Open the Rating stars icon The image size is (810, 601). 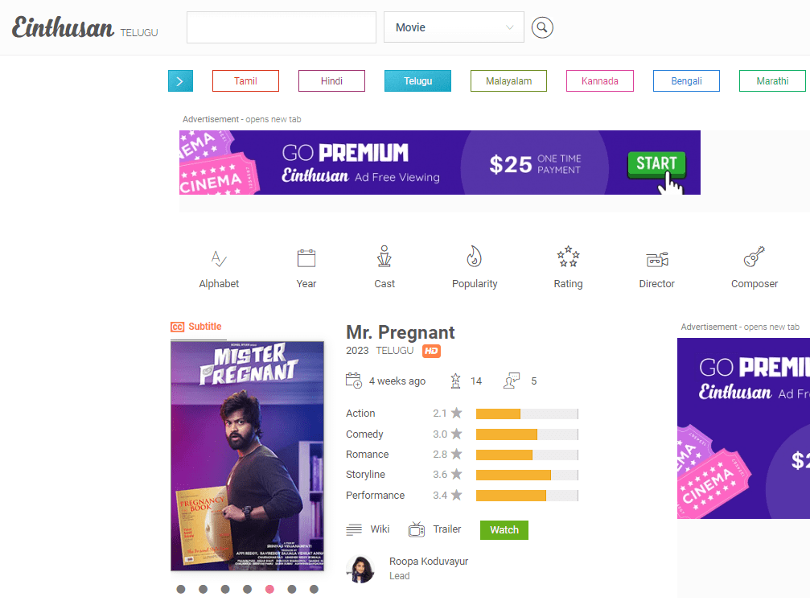click(x=568, y=257)
